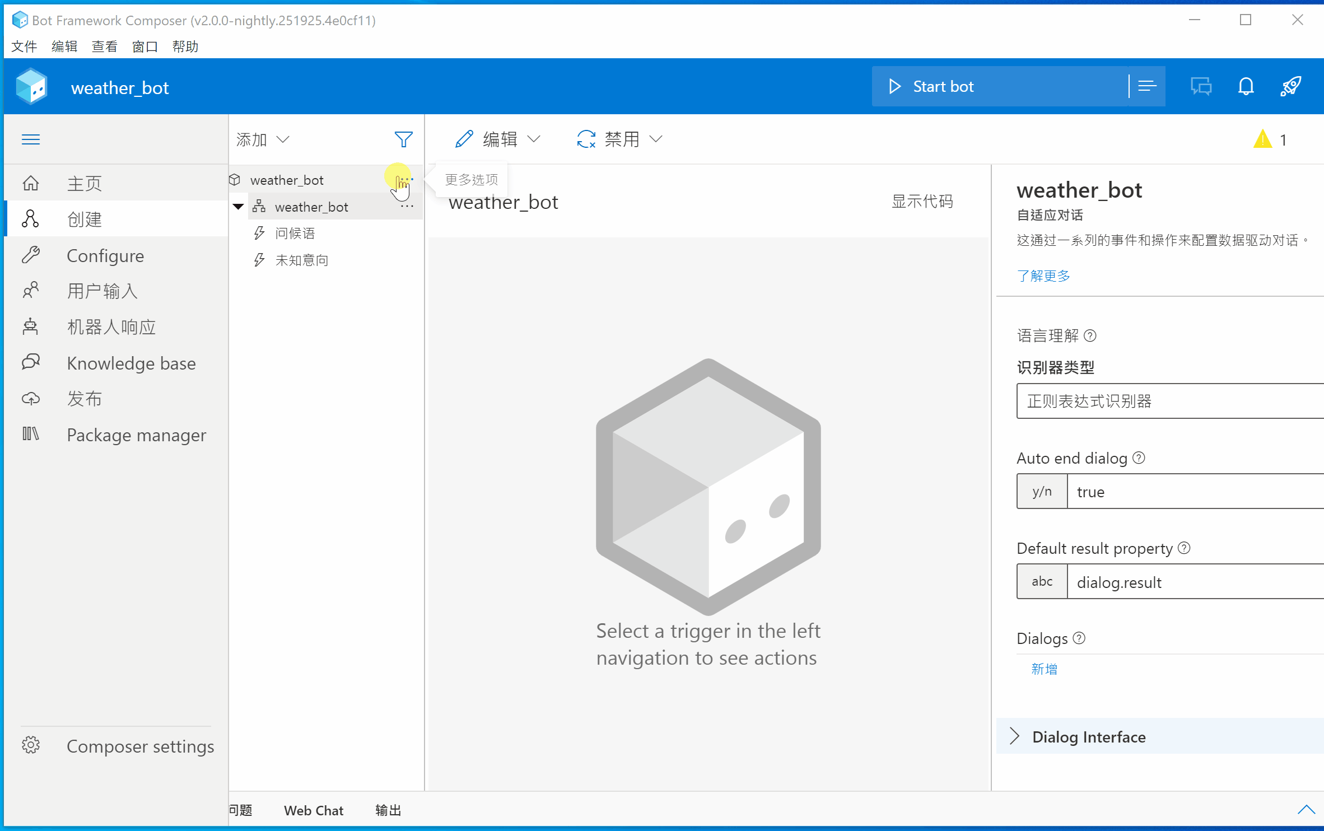This screenshot has width=1324, height=831.
Task: Click the filter funnel icon
Action: pos(403,139)
